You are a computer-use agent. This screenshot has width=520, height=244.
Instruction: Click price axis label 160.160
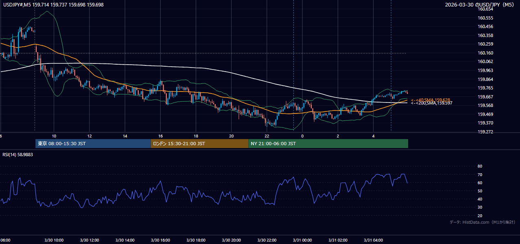coord(485,53)
